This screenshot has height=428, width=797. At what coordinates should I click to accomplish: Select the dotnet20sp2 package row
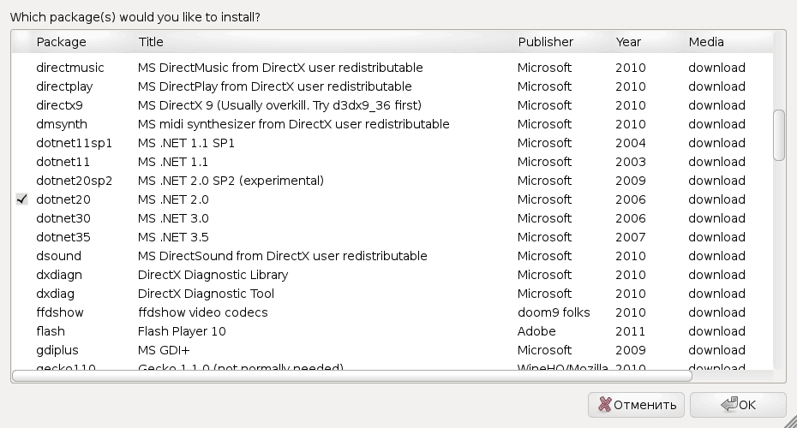point(392,181)
